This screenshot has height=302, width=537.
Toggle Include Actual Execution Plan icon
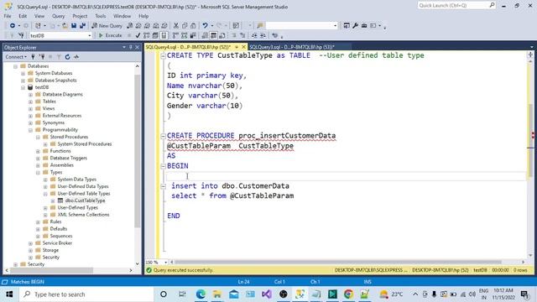[x=175, y=35]
